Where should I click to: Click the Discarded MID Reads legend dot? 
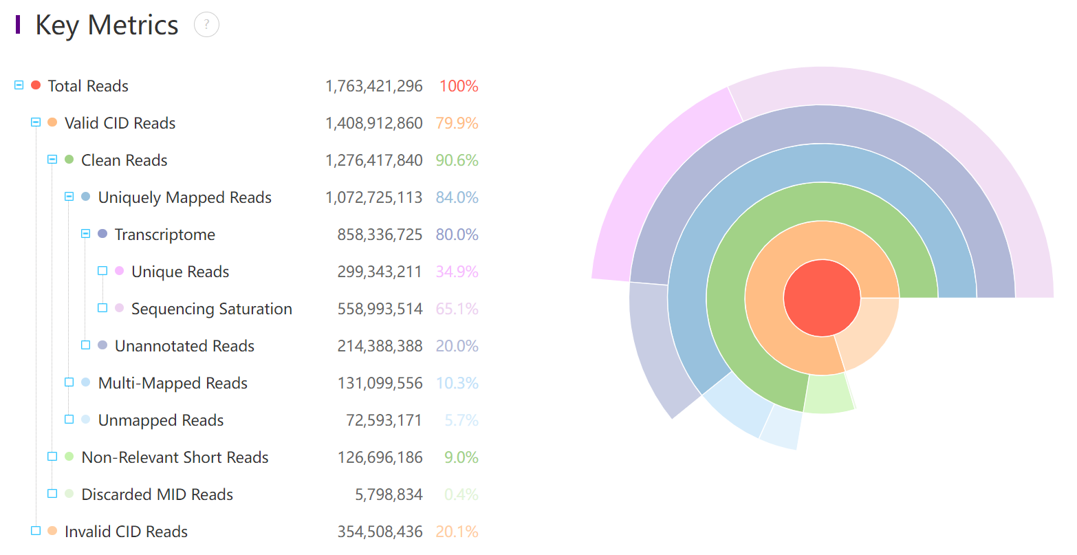click(69, 494)
